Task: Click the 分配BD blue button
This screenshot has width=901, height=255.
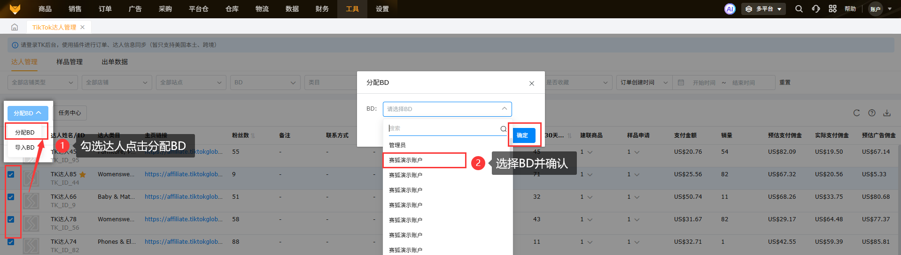Action: [x=28, y=113]
